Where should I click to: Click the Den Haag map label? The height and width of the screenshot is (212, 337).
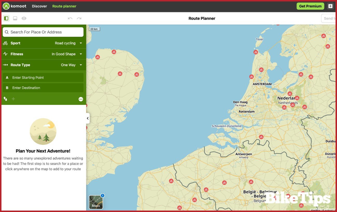240,102
